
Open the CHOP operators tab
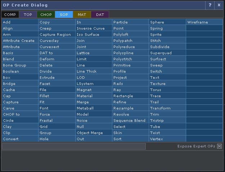pyautogui.click(x=46, y=15)
